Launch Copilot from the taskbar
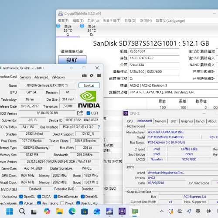Screen dimensions: 218x218 tap(47, 211)
